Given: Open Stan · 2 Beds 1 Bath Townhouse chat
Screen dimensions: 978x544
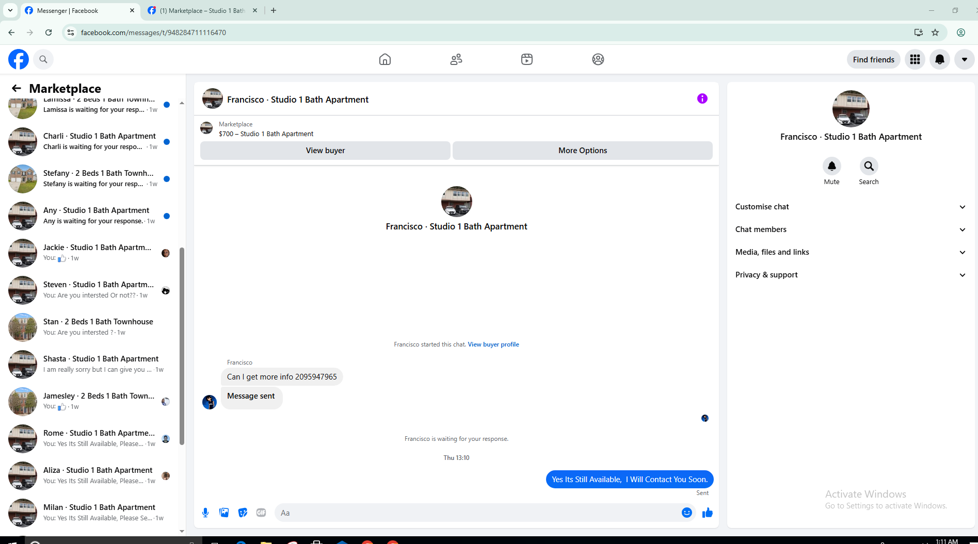Looking at the screenshot, I should 90,327.
